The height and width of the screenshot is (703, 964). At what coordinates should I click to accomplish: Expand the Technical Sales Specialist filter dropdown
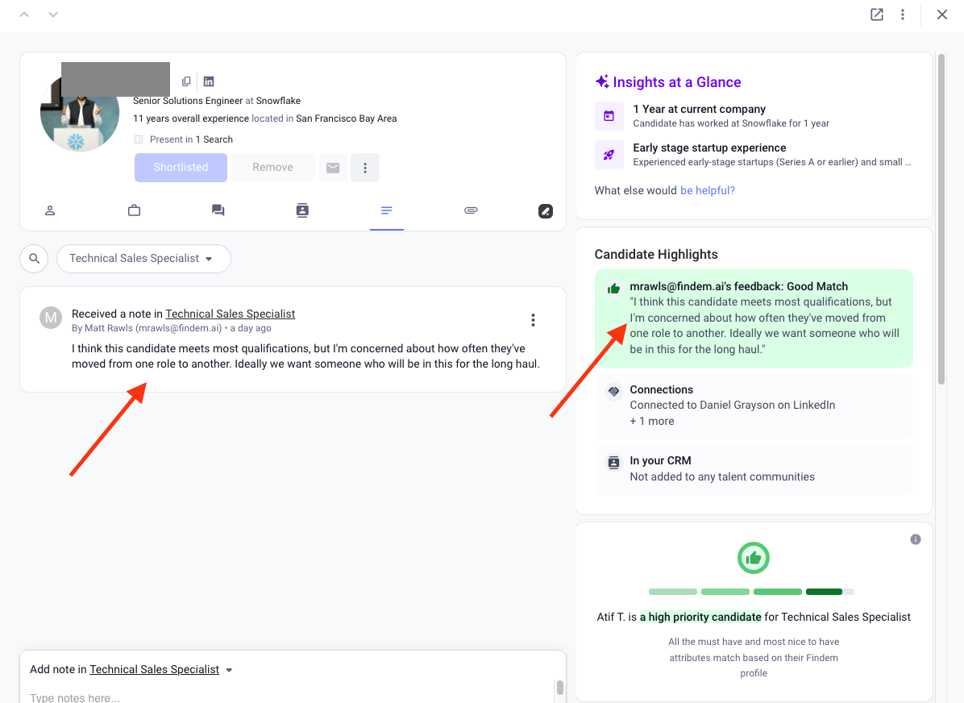(x=143, y=259)
